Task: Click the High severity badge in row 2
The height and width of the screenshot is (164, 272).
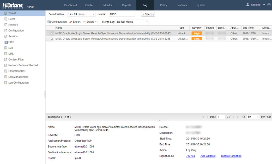Action: 197,39
